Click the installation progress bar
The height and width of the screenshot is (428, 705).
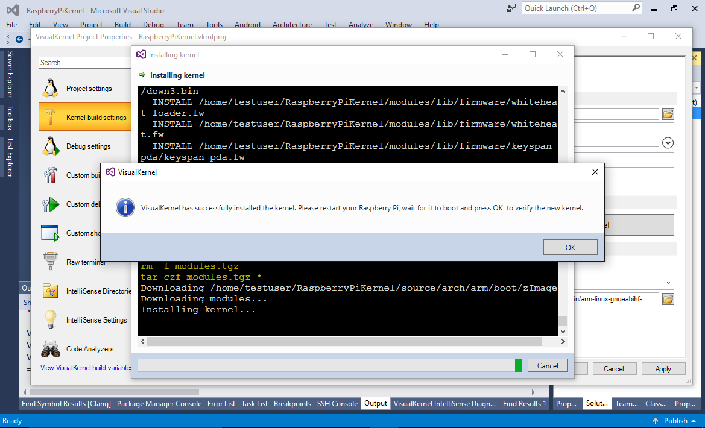pos(329,365)
